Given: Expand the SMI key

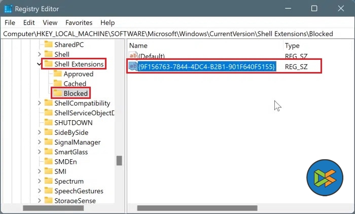Looking at the screenshot, I should point(40,171).
